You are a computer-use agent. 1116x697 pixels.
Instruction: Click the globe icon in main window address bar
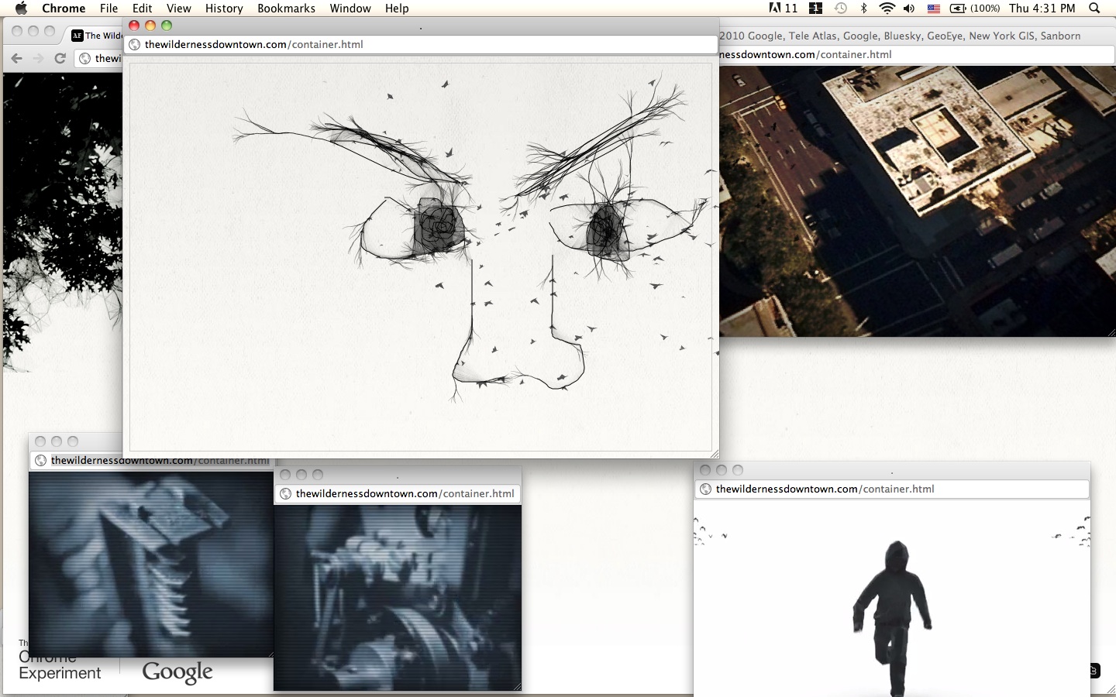pos(85,58)
